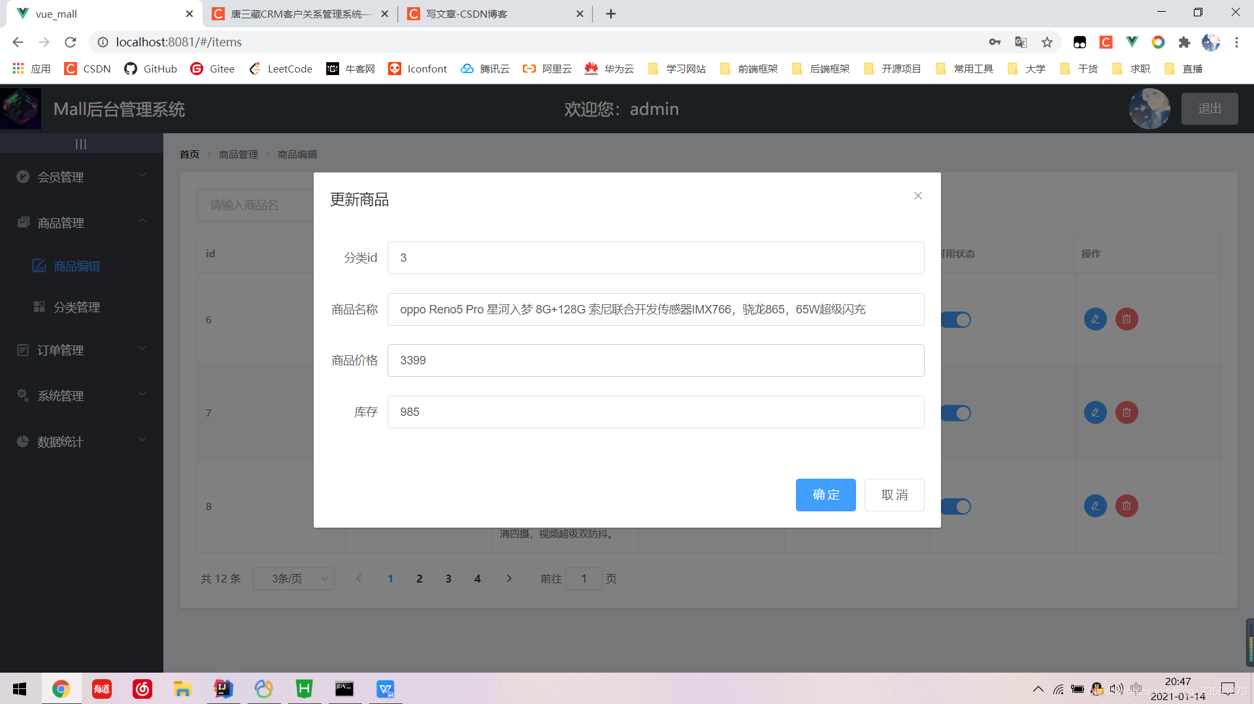This screenshot has width=1254, height=704.
Task: Collapse sidebar with the ||| toggle
Action: click(x=81, y=144)
